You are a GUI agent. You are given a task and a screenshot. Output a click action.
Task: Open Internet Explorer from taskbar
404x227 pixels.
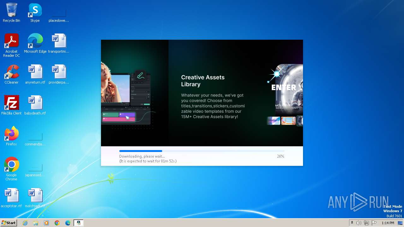pyautogui.click(x=25, y=223)
